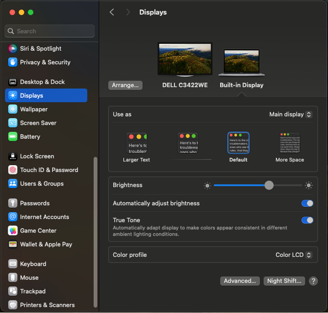Turn off the True Tone switch
Image resolution: width=328 pixels, height=313 pixels.
pos(307,220)
